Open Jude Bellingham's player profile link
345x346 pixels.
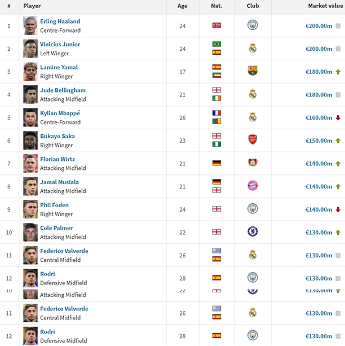(x=63, y=90)
